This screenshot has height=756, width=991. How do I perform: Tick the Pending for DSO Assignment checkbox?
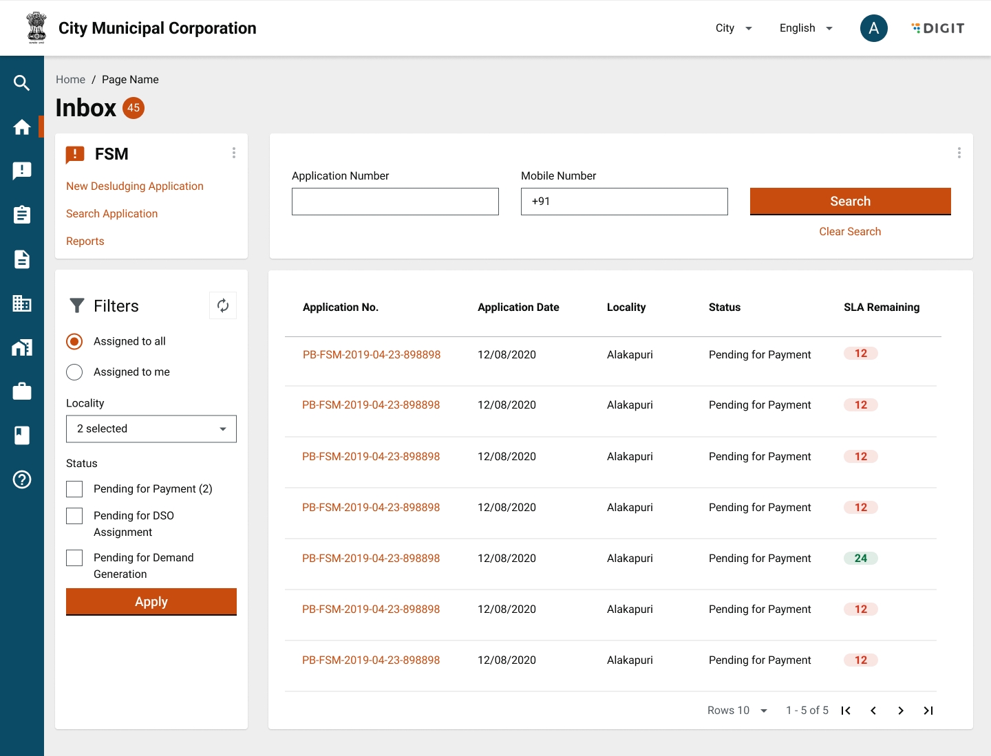[74, 516]
